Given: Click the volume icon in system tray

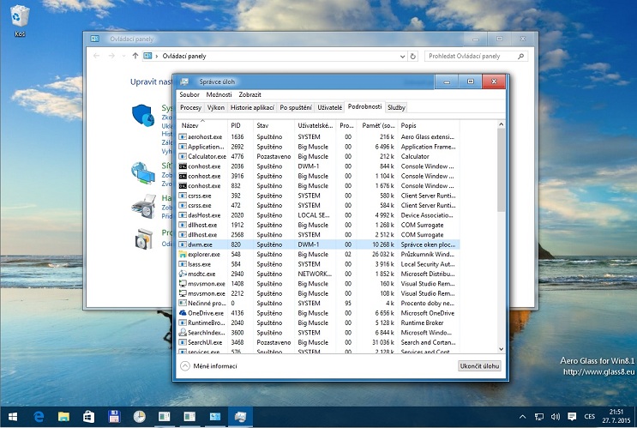Looking at the screenshot, I should tap(554, 417).
